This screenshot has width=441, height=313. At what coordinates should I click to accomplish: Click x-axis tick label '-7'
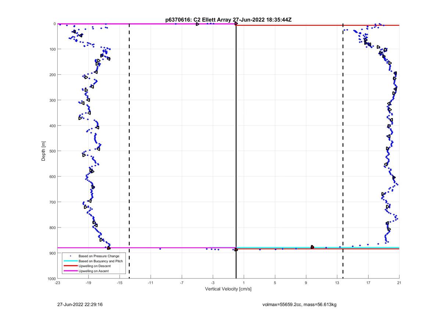pos(182,283)
